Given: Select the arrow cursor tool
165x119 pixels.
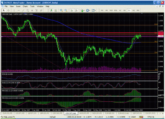Looking at the screenshot, I should (4, 10).
